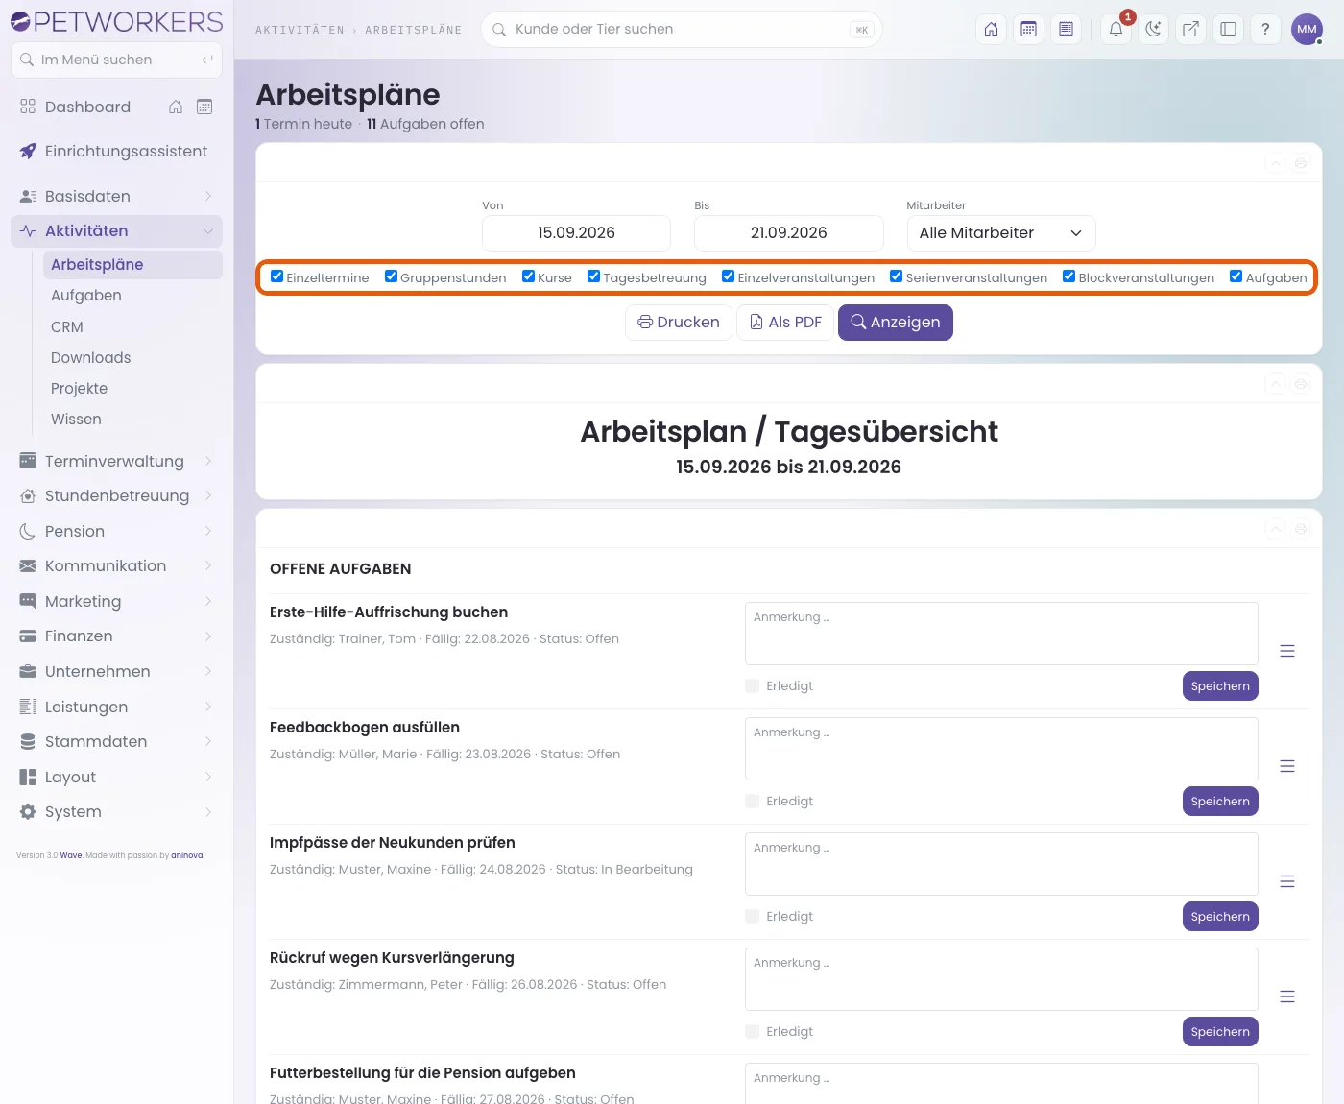The image size is (1344, 1104).
Task: Click the open-in-new-window icon
Action: pyautogui.click(x=1190, y=29)
